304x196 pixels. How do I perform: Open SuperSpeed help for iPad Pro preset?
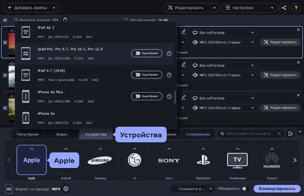pos(169,53)
